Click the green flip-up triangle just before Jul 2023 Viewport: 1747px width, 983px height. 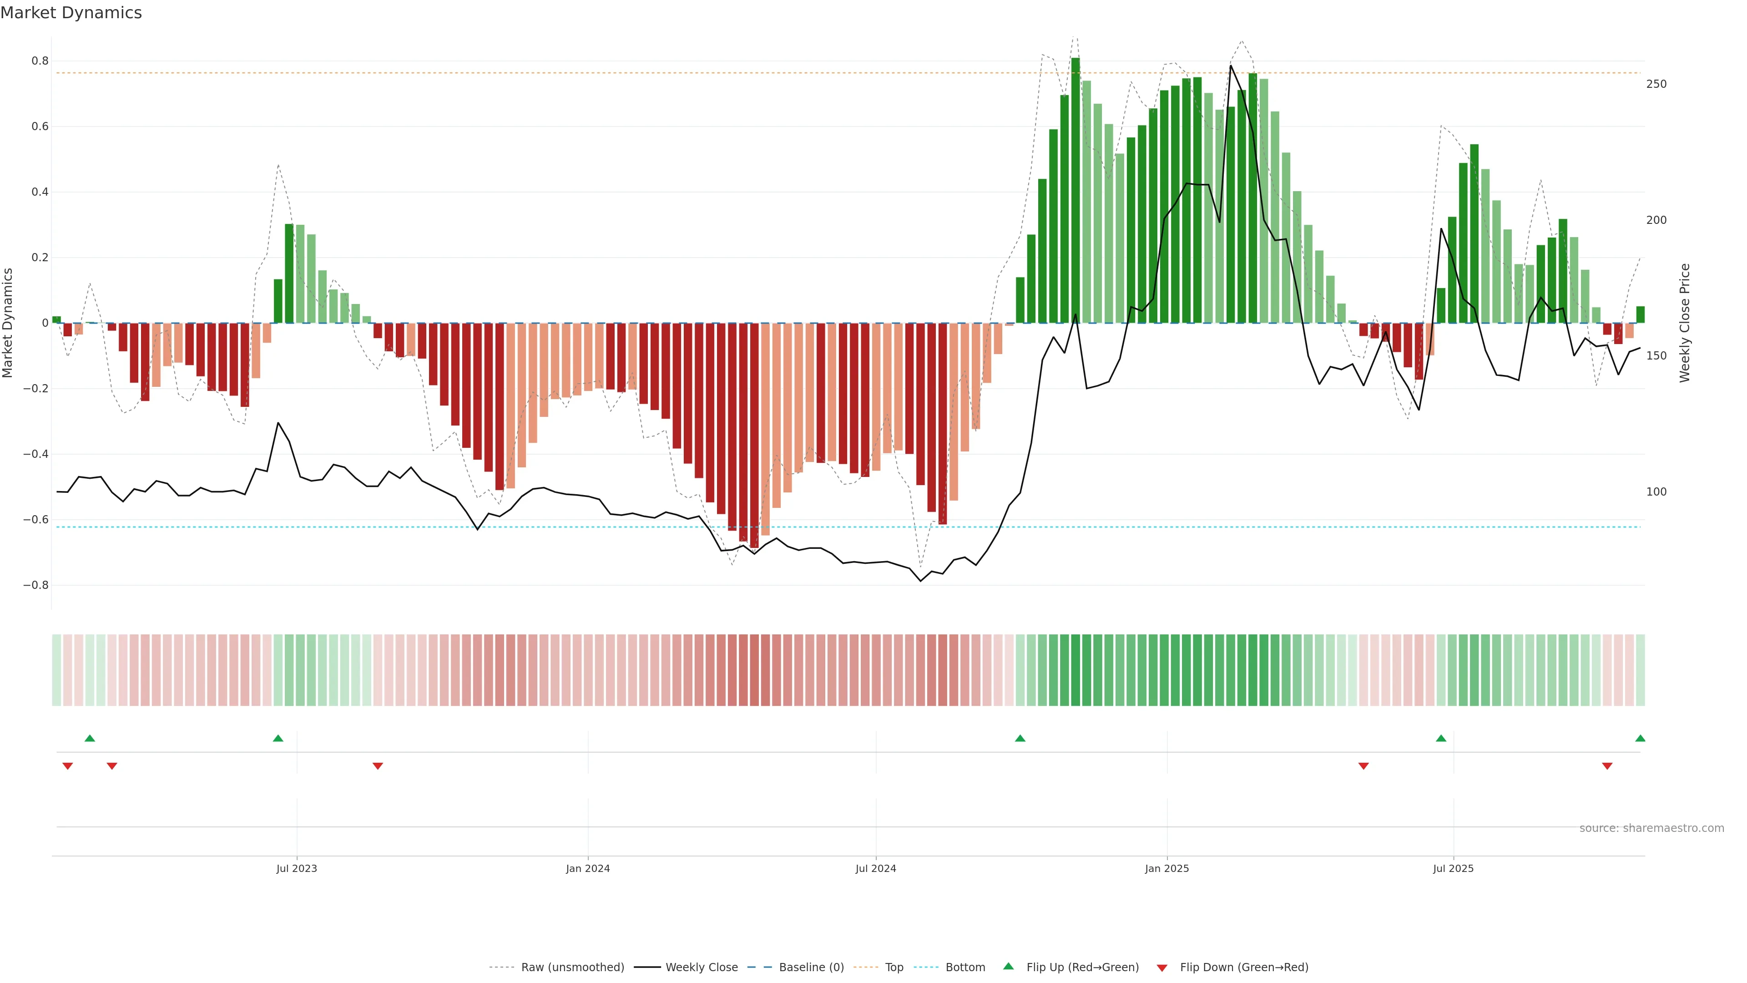tap(278, 738)
